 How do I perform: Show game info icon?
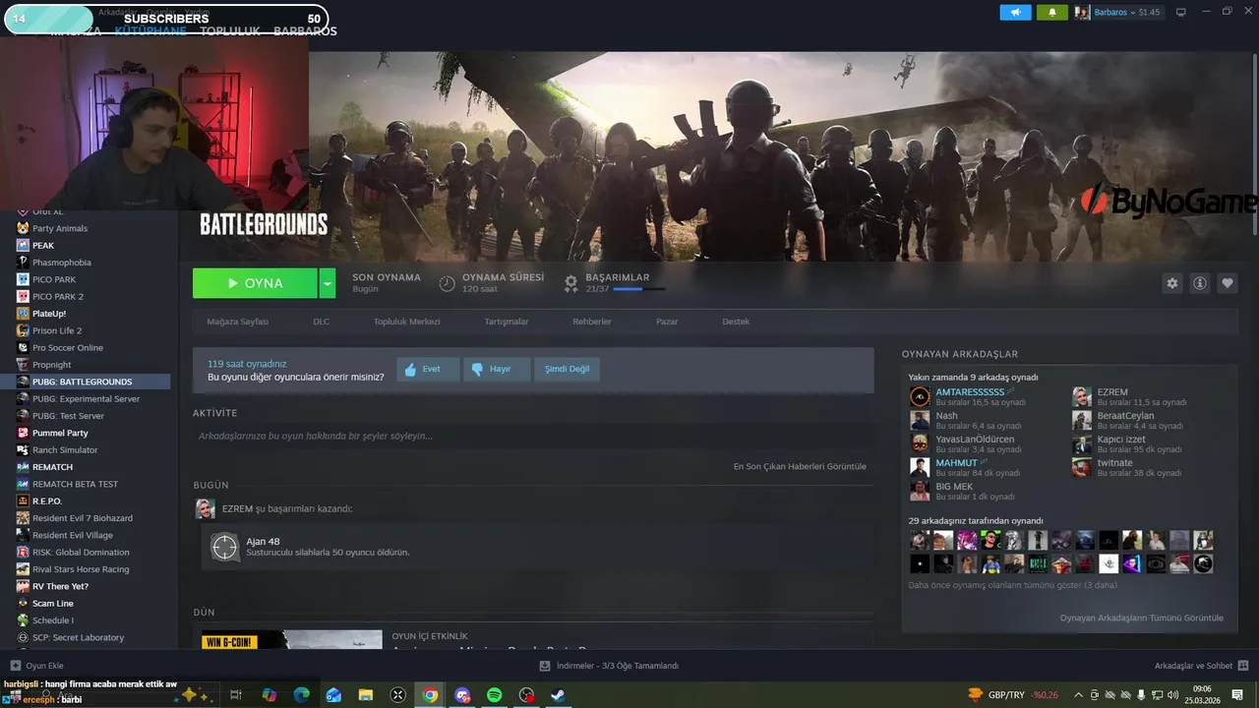(x=1200, y=283)
